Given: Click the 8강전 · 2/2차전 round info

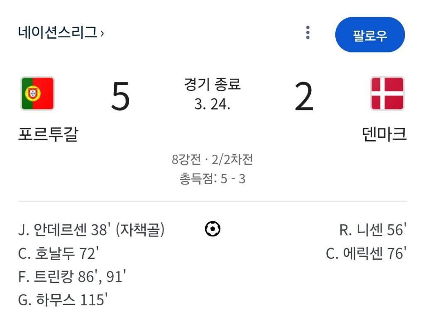Looking at the screenshot, I should [212, 160].
